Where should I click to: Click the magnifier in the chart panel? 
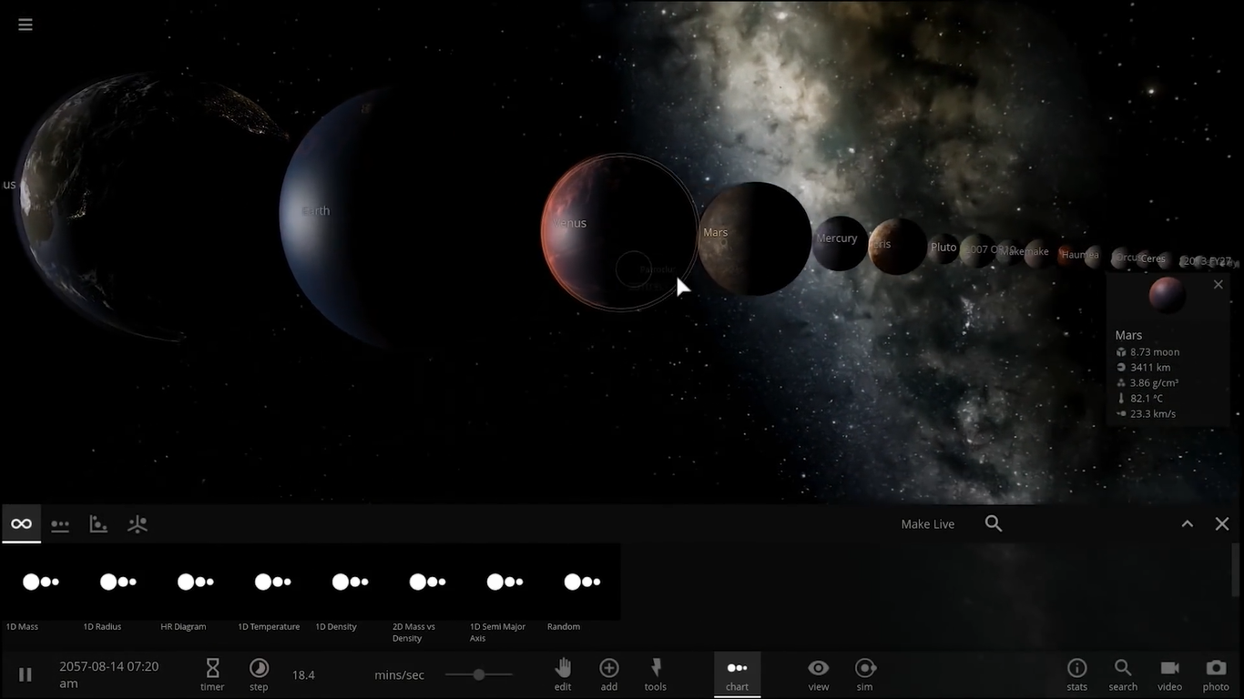coord(994,523)
